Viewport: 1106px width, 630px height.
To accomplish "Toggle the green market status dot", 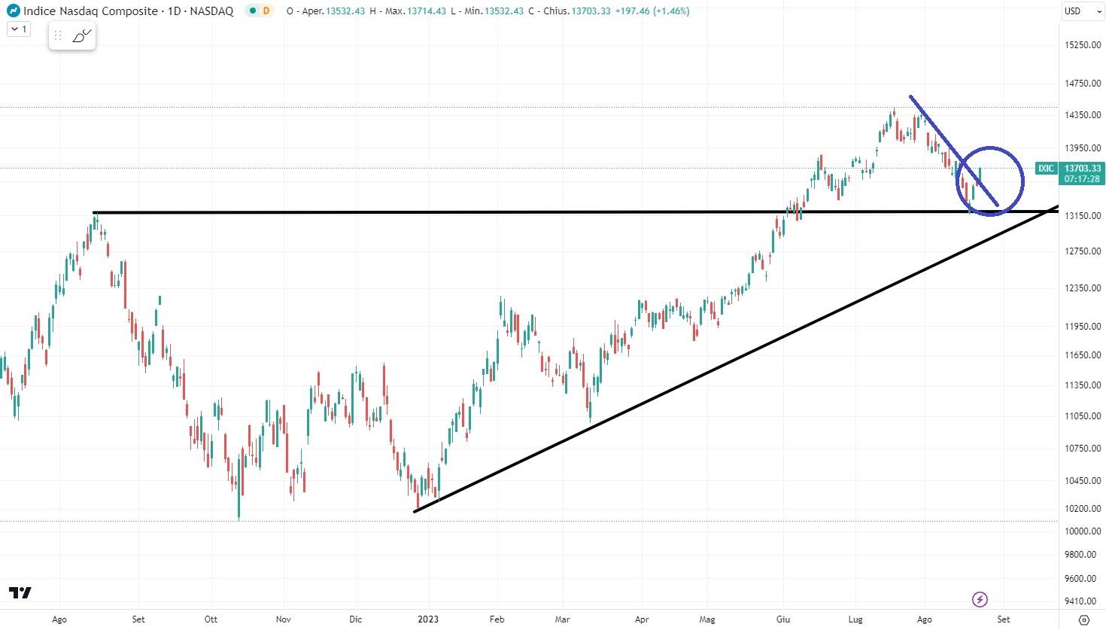I will [252, 11].
